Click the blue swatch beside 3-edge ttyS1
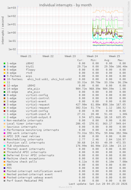The height and width of the screenshot is (190, 131). [4, 67]
